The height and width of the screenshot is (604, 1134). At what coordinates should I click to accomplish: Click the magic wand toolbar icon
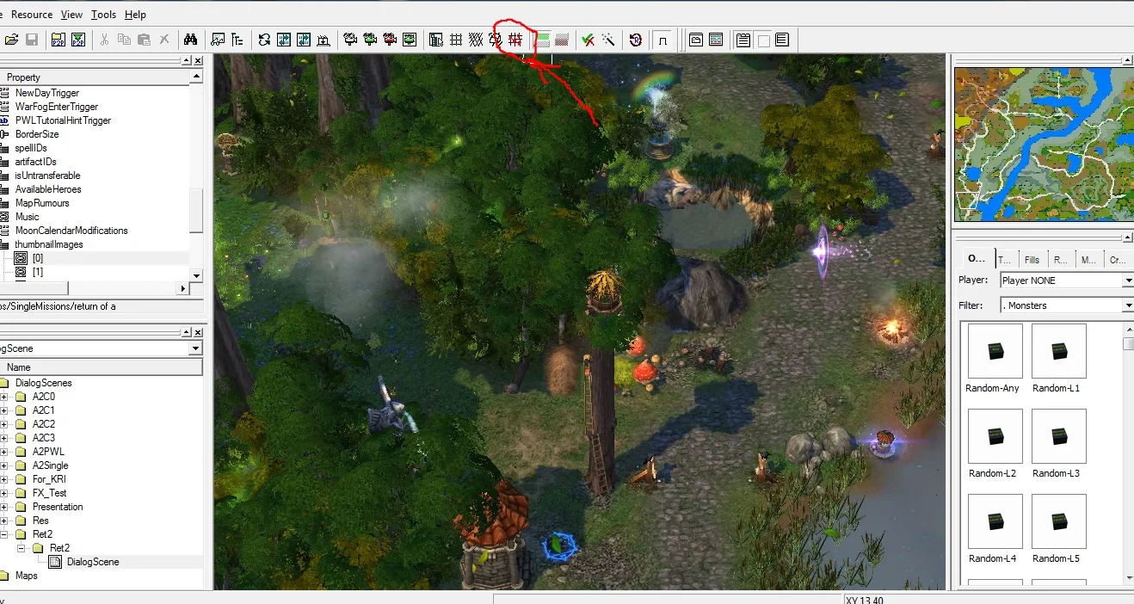[608, 40]
